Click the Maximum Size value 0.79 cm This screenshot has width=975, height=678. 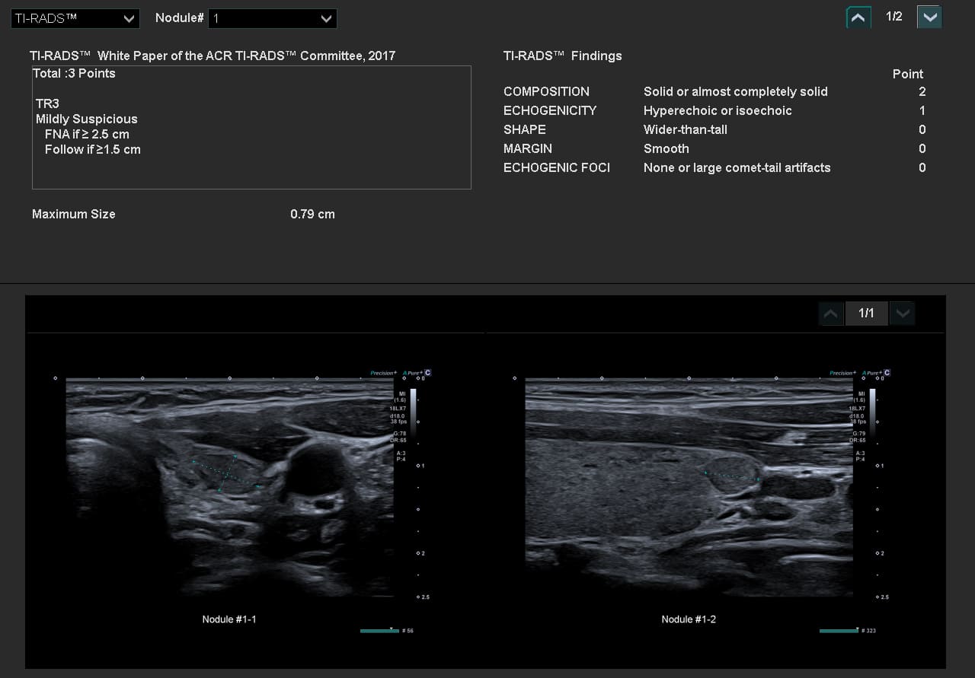click(x=312, y=214)
